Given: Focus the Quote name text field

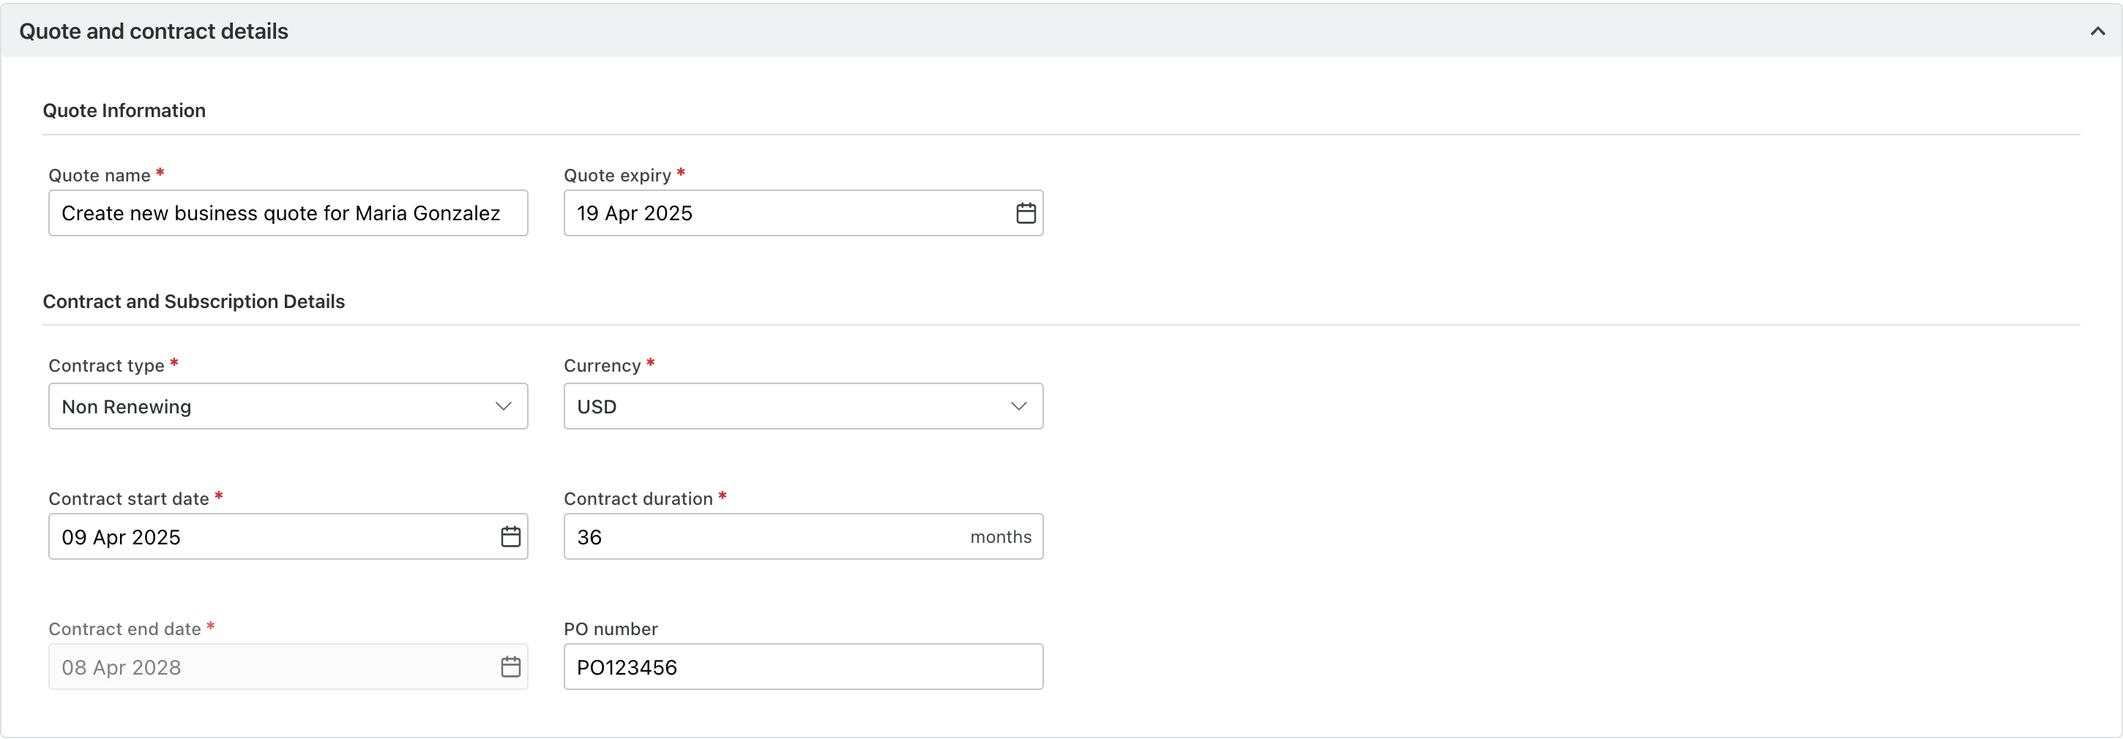Looking at the screenshot, I should pos(280,214).
